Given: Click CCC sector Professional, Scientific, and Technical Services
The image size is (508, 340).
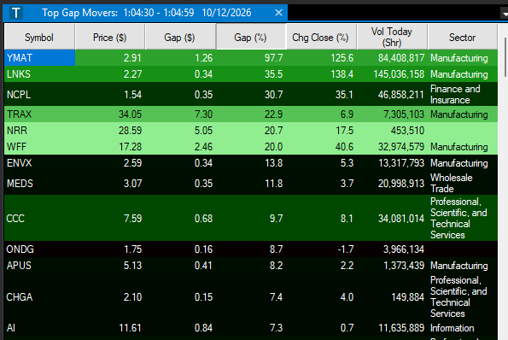Looking at the screenshot, I should coord(458,218).
